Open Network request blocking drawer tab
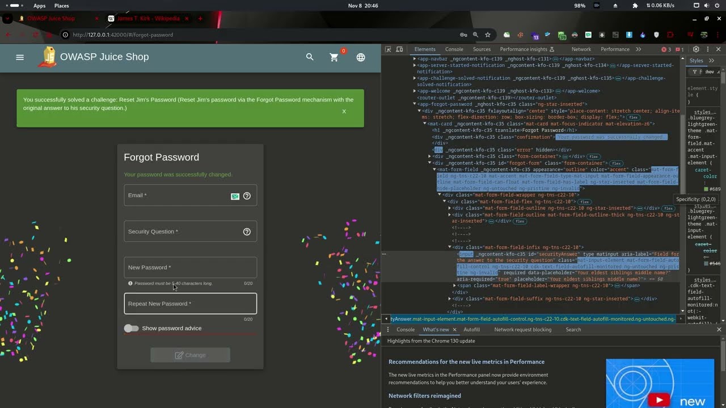 522,330
